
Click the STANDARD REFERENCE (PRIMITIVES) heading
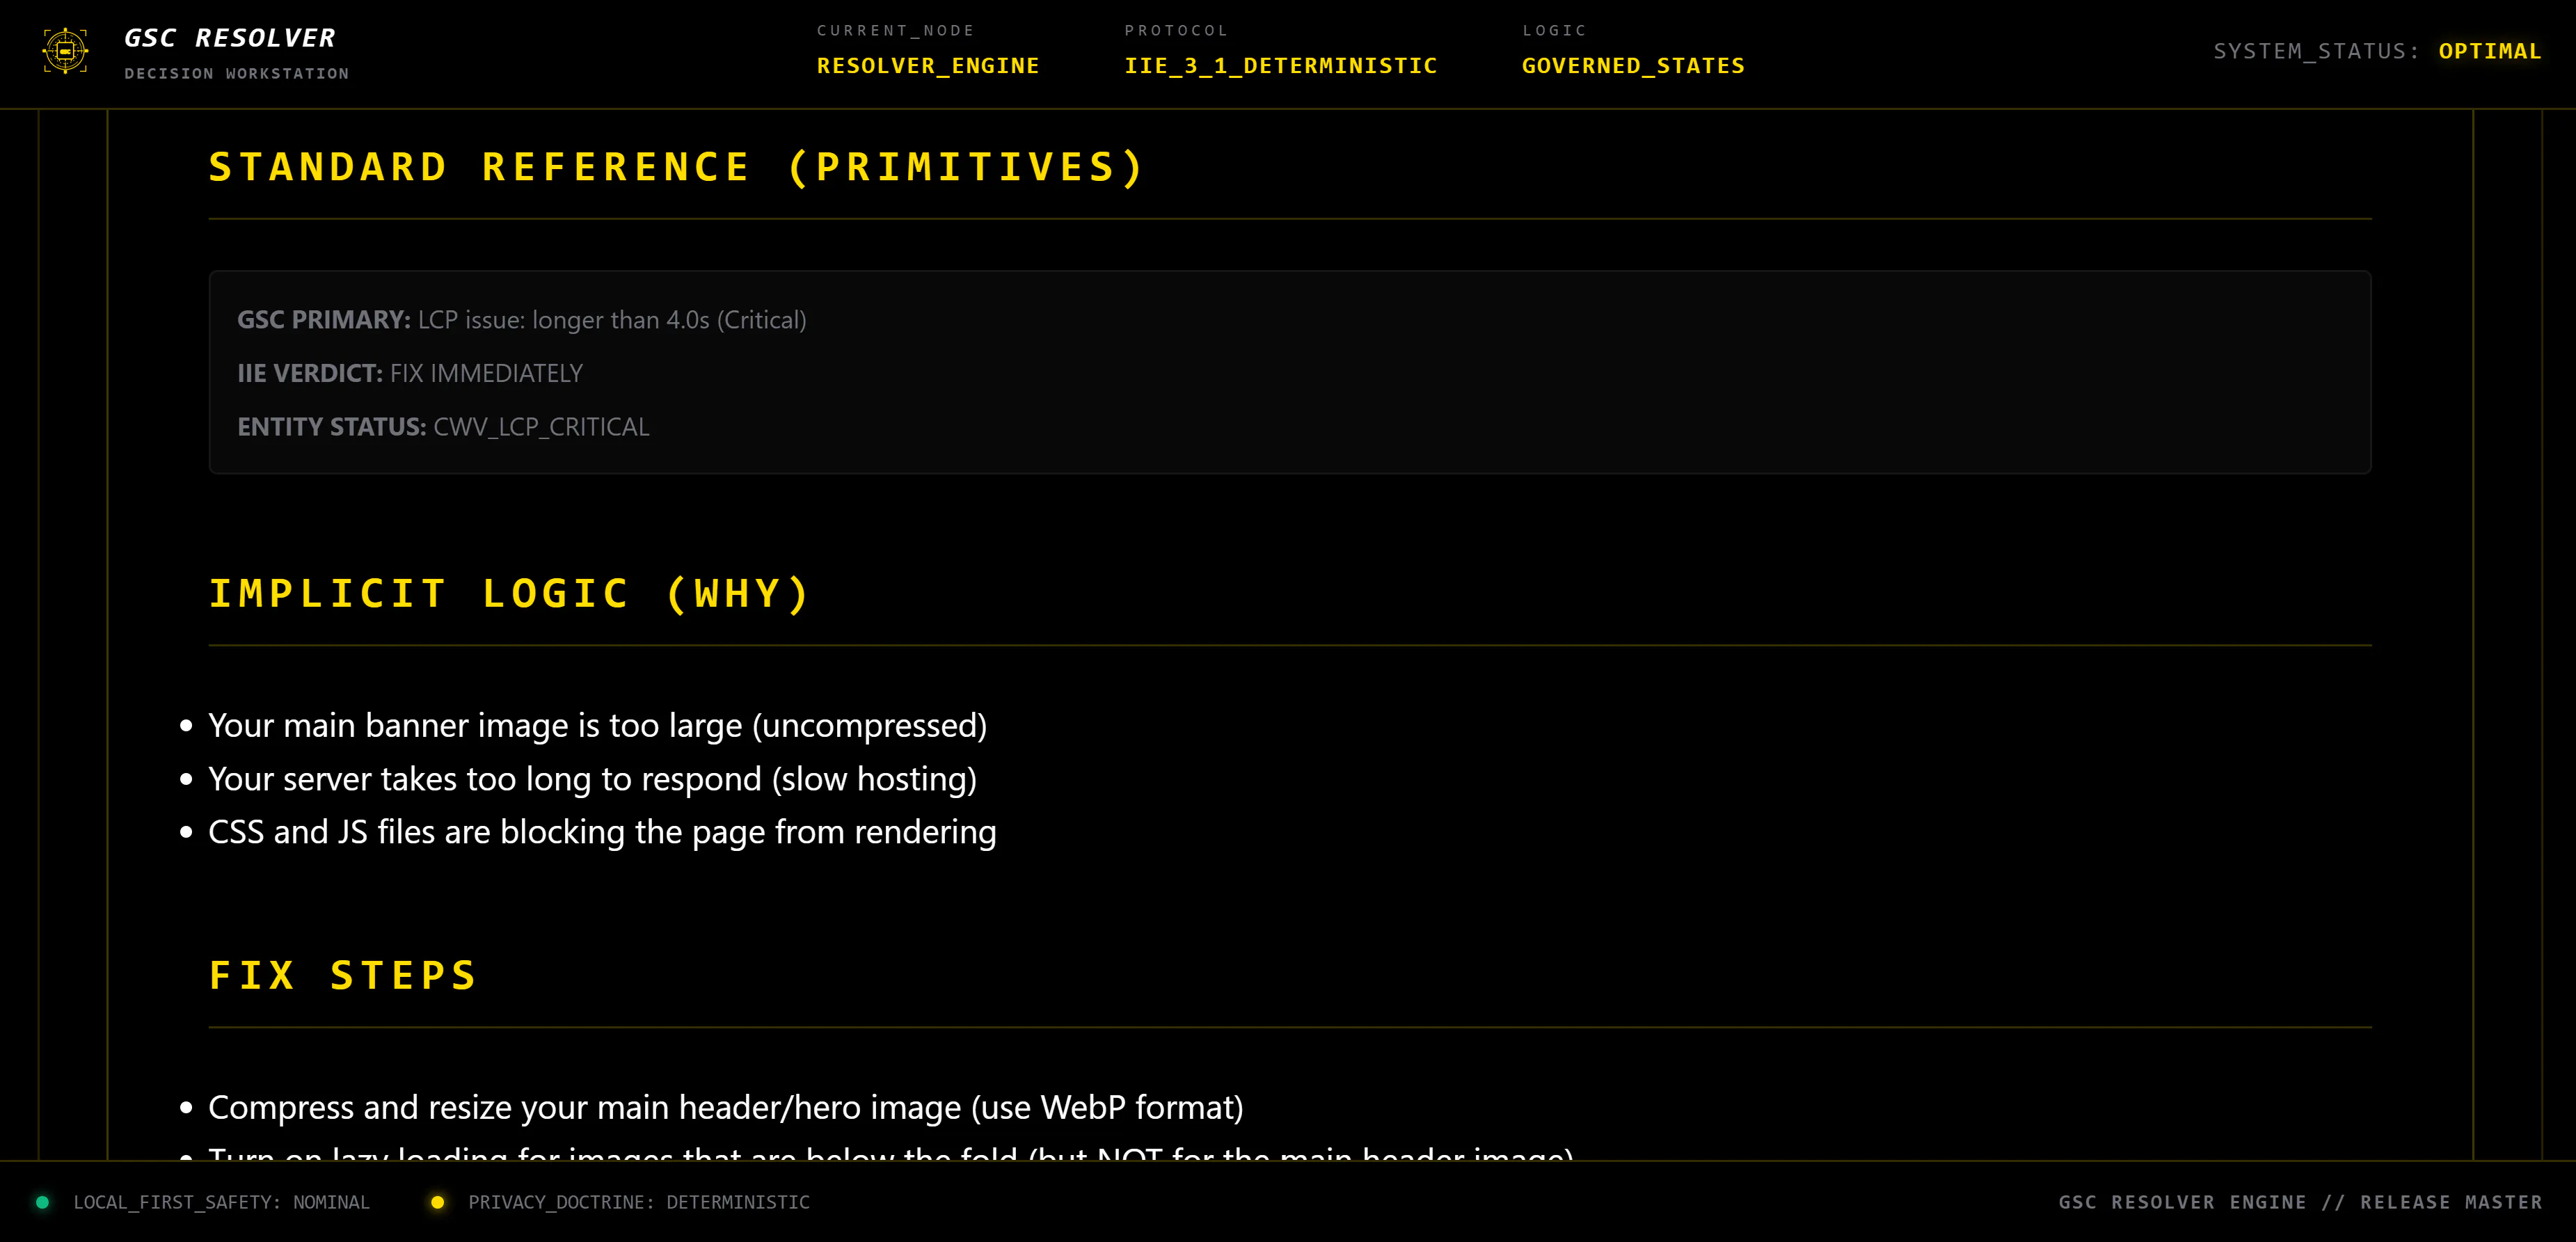pyautogui.click(x=677, y=167)
